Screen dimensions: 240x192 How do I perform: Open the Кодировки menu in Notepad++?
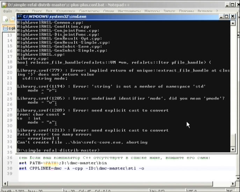(x=66, y=11)
